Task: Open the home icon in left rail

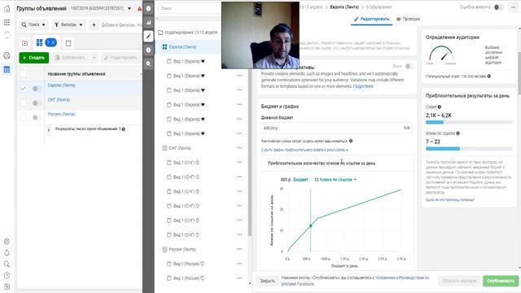Action: (7, 9)
